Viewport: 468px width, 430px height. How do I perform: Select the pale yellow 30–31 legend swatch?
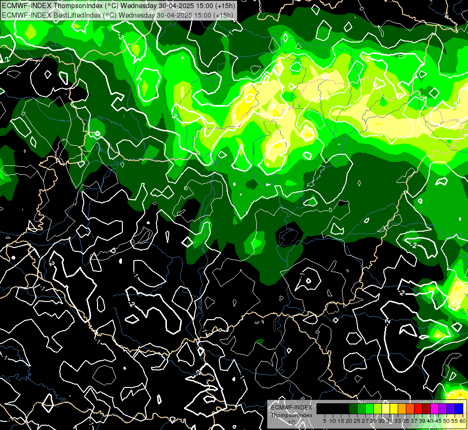[x=386, y=408]
